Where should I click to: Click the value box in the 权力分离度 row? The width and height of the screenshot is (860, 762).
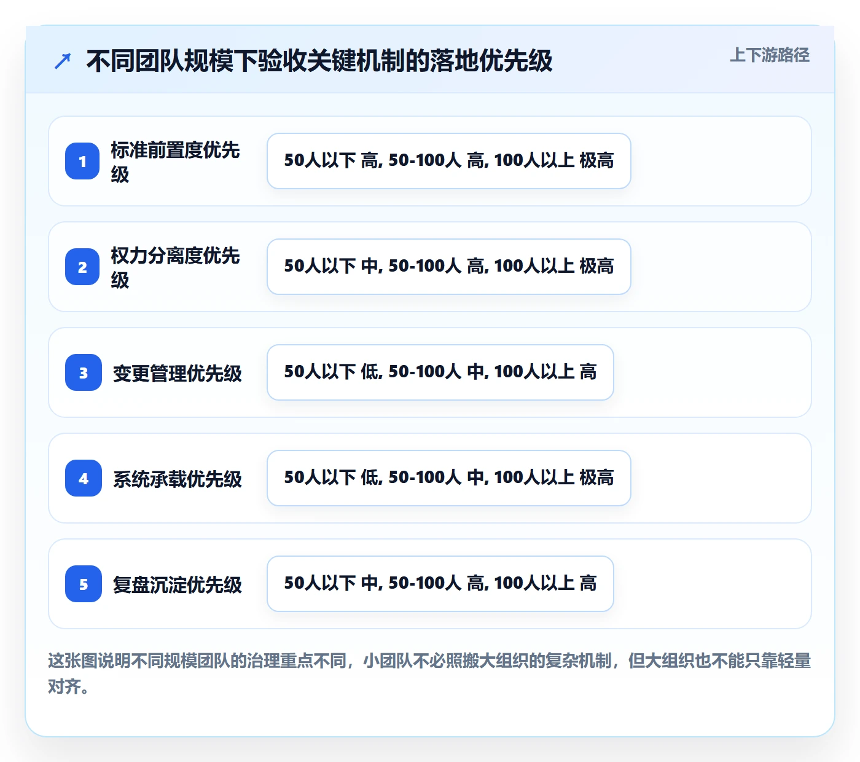pos(449,267)
